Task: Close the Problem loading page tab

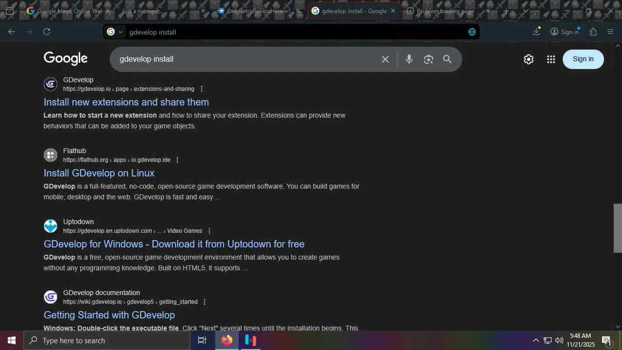Action: pos(488,11)
